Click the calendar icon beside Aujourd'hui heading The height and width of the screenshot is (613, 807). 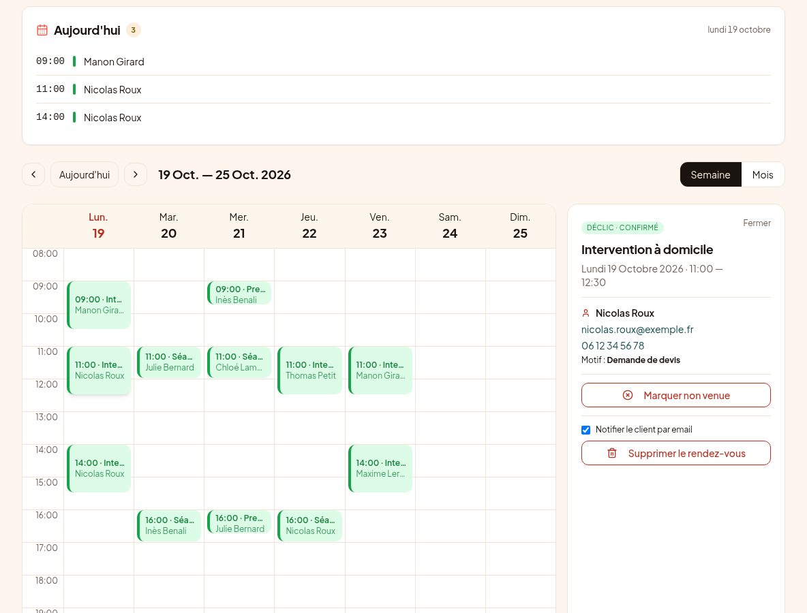coord(42,31)
